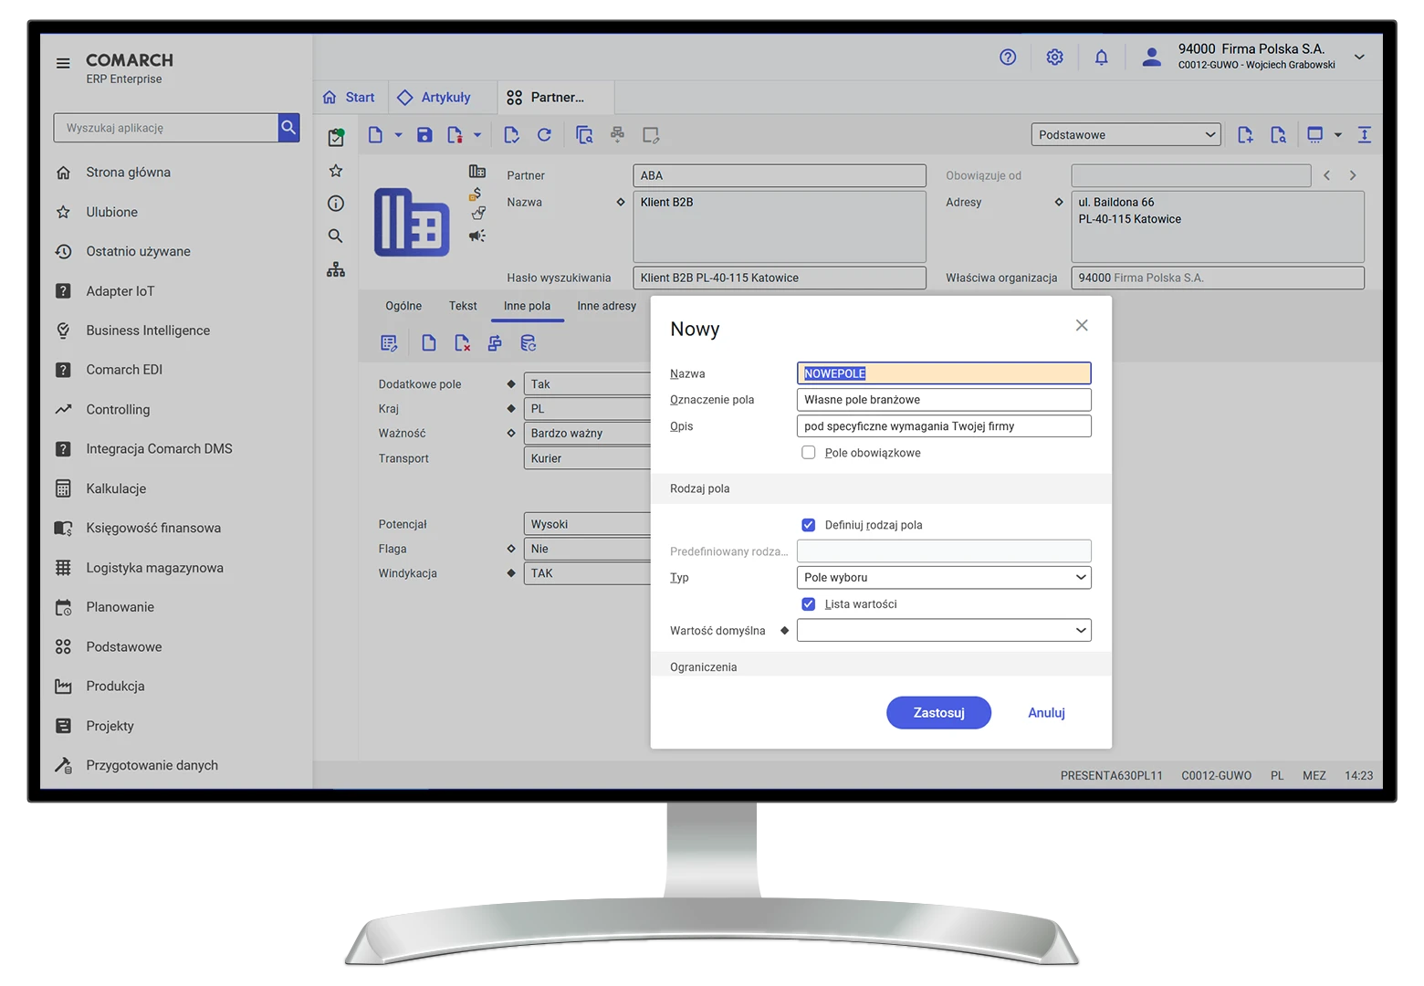Click the collapse height vertical arrows icon

click(1365, 135)
